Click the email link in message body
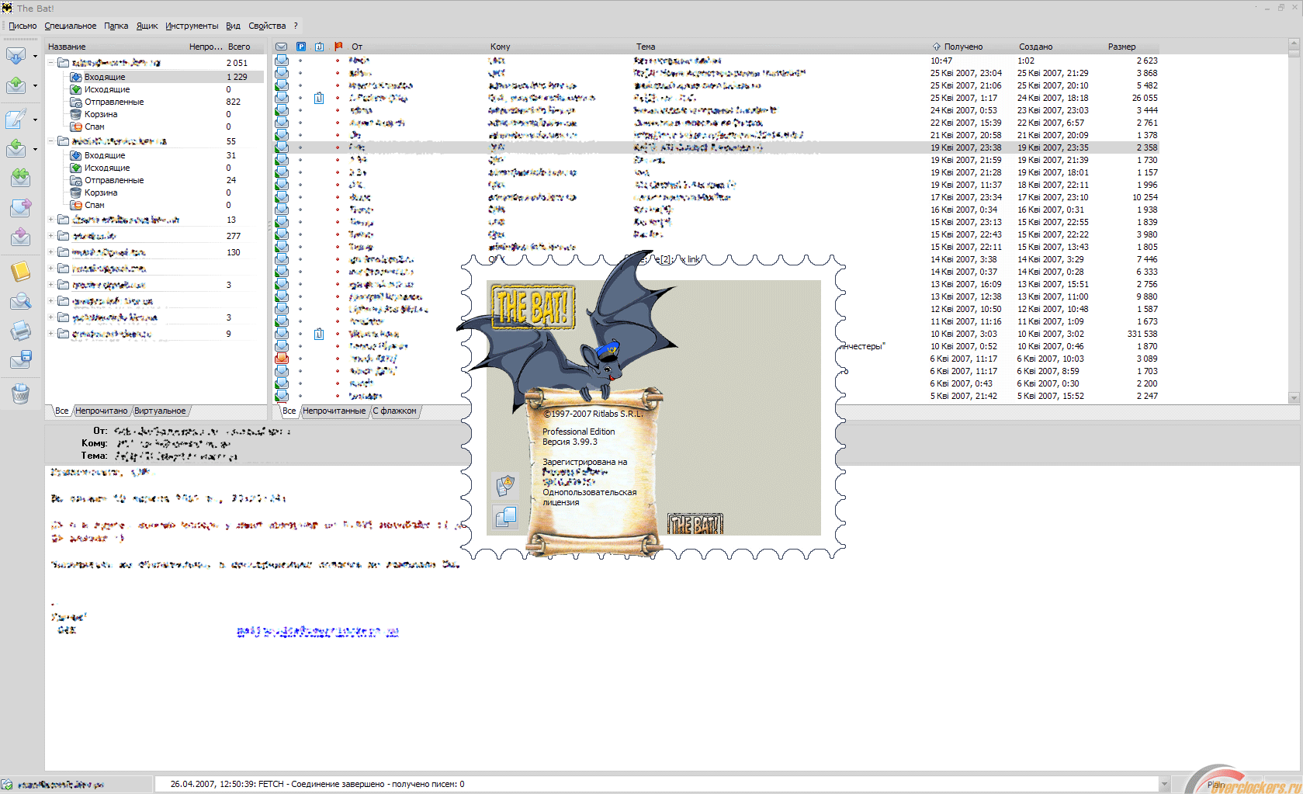Image resolution: width=1303 pixels, height=794 pixels. 317,632
